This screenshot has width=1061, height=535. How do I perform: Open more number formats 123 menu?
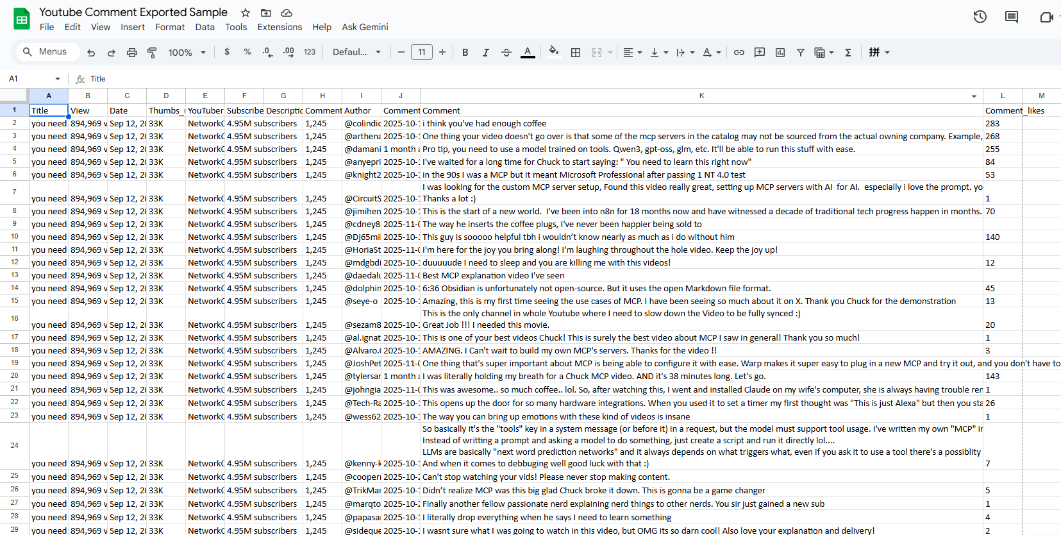[x=310, y=52]
